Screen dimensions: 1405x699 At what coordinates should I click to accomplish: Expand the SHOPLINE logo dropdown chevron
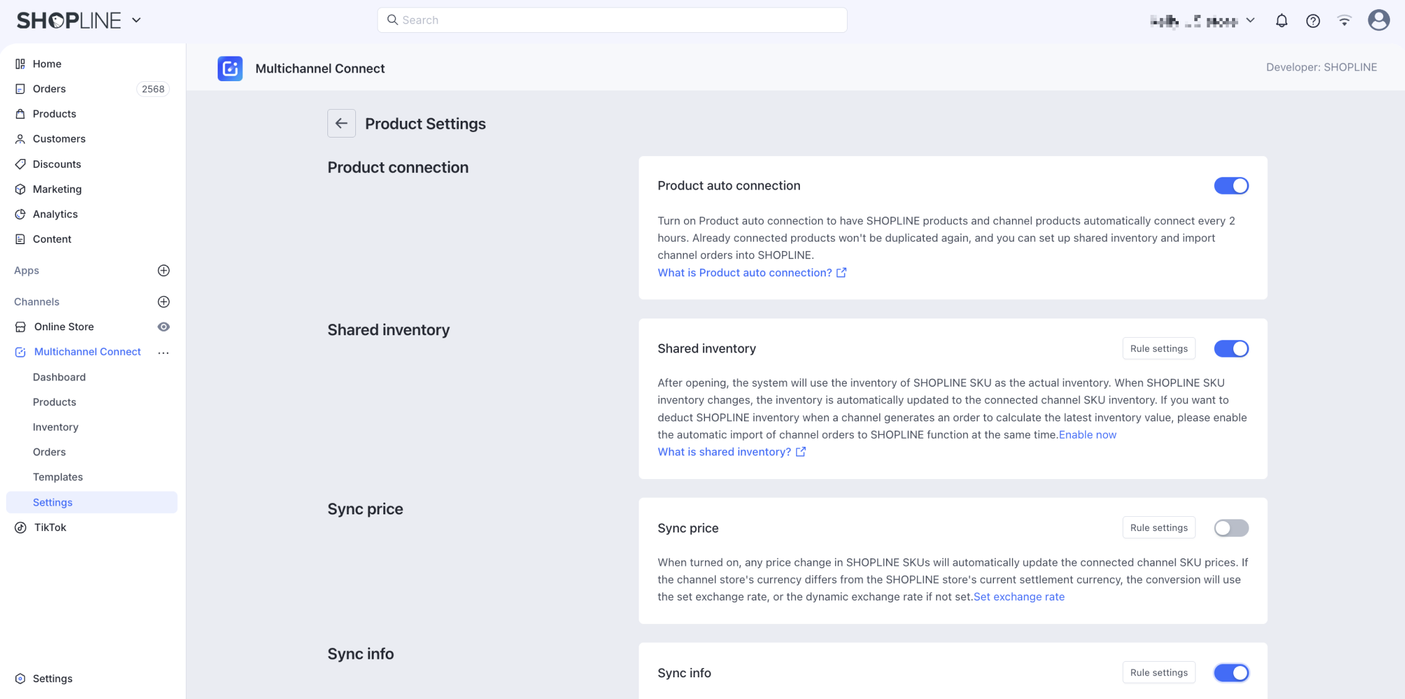[136, 20]
